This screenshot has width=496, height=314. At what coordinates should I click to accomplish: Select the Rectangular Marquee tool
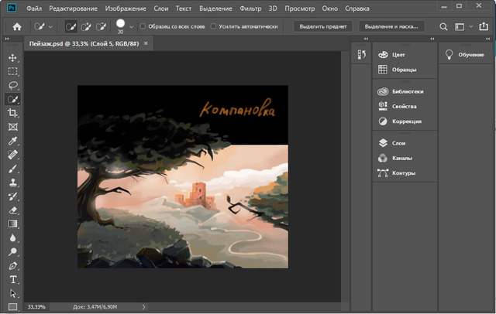12,71
